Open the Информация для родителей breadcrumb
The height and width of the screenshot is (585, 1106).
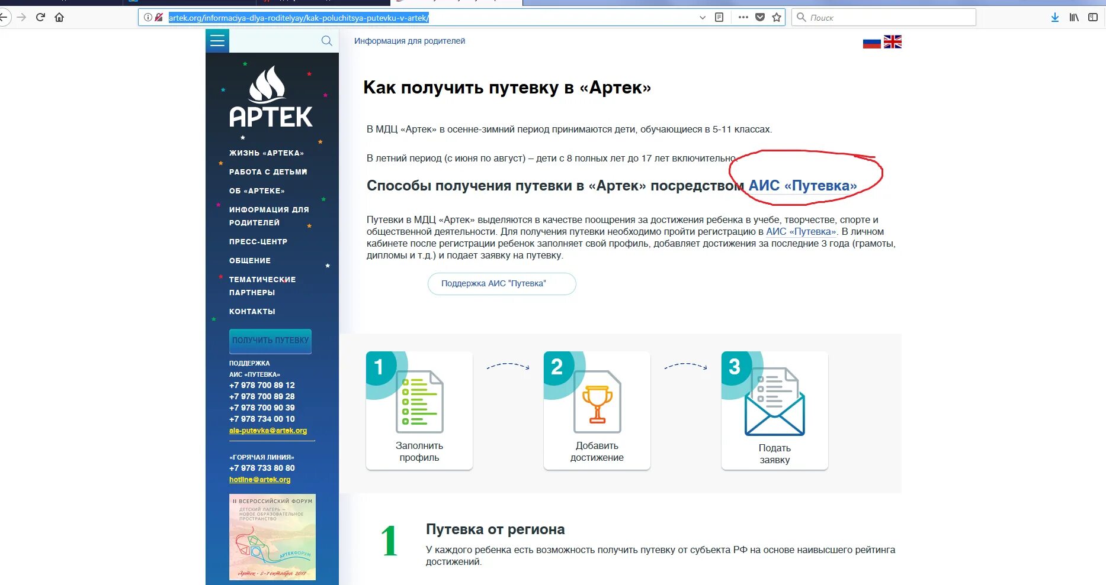click(x=409, y=41)
